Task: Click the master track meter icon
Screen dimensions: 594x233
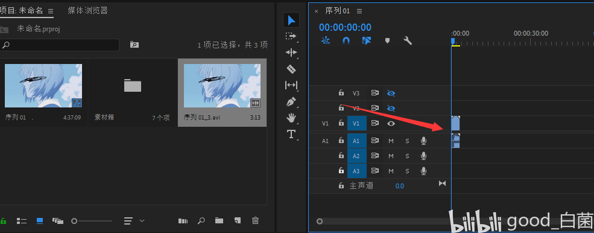Action: click(x=442, y=184)
